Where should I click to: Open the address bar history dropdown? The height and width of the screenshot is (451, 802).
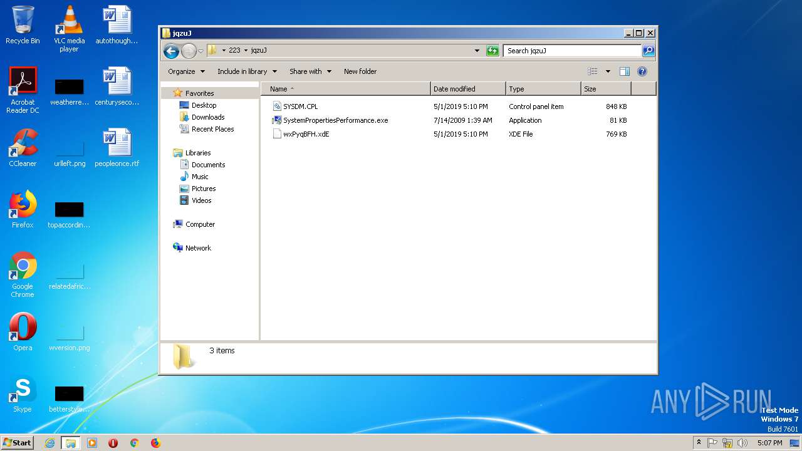click(x=477, y=51)
